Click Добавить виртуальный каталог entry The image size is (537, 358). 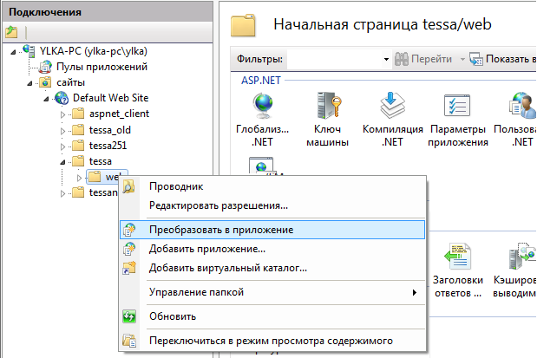pos(228,268)
